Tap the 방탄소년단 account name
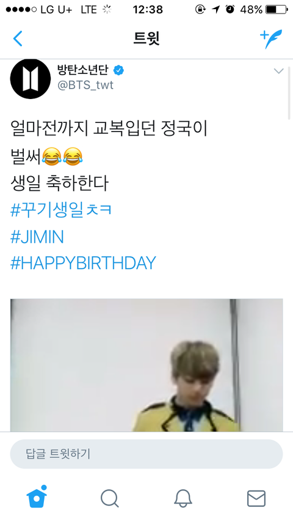This screenshot has width=293, height=521. coord(83,70)
